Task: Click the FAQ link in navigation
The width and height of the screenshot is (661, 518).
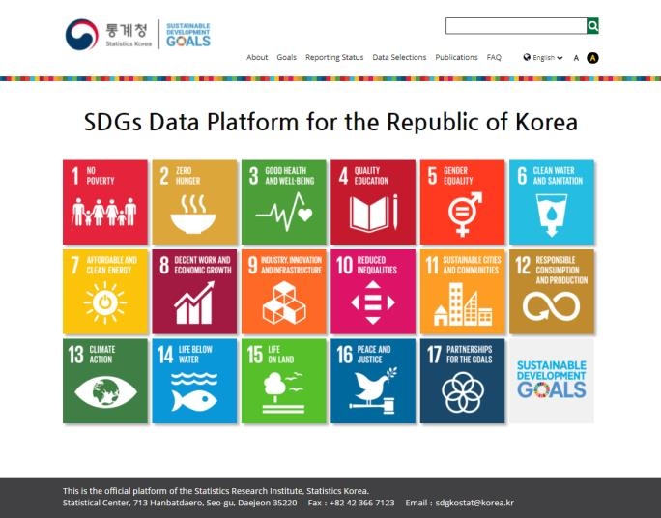Action: pos(494,58)
